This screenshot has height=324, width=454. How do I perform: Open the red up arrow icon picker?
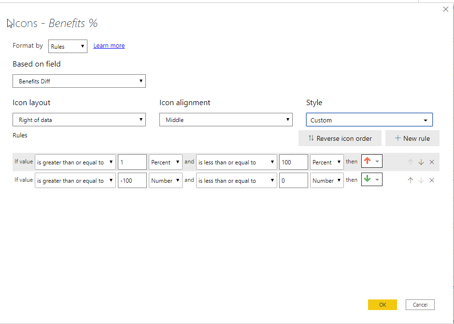tap(372, 162)
